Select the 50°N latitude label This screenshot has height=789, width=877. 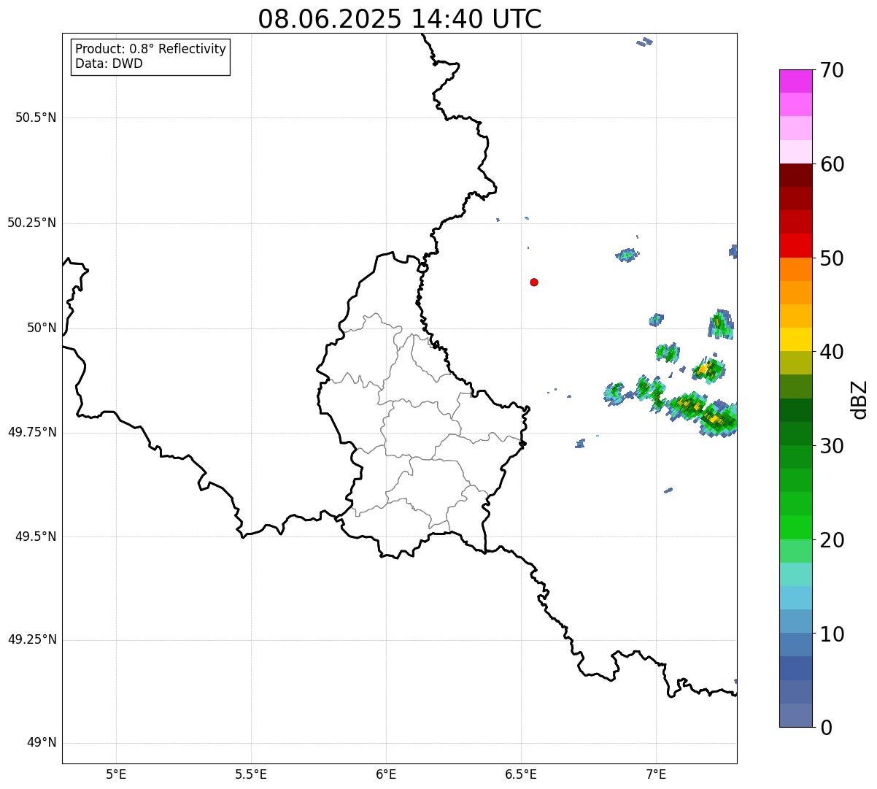click(x=42, y=328)
